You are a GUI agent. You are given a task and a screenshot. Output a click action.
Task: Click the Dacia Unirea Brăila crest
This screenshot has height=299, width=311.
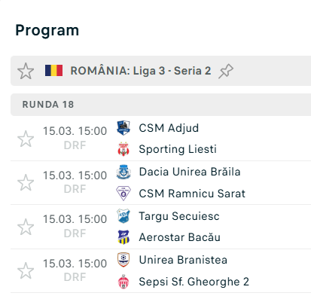(x=123, y=172)
